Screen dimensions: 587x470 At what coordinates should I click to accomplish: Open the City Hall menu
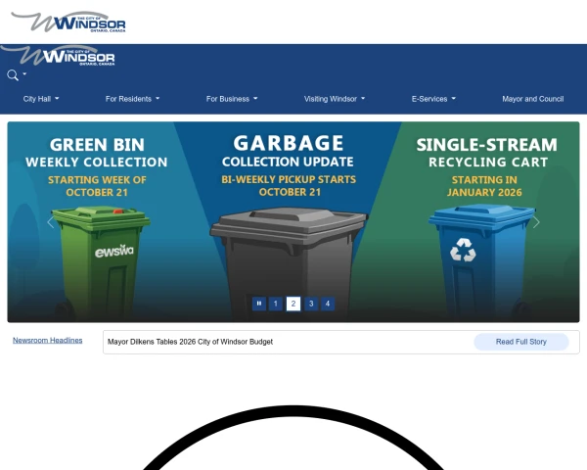tap(41, 99)
